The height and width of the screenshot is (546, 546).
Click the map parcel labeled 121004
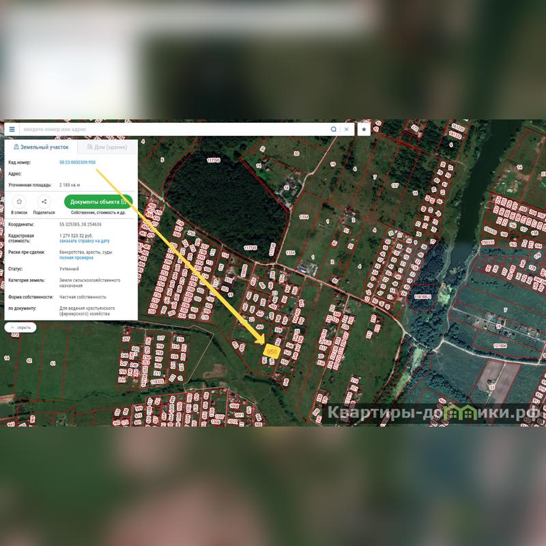[500, 345]
